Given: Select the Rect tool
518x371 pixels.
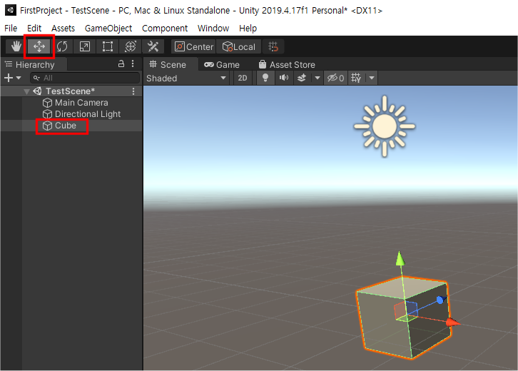Looking at the screenshot, I should [107, 46].
